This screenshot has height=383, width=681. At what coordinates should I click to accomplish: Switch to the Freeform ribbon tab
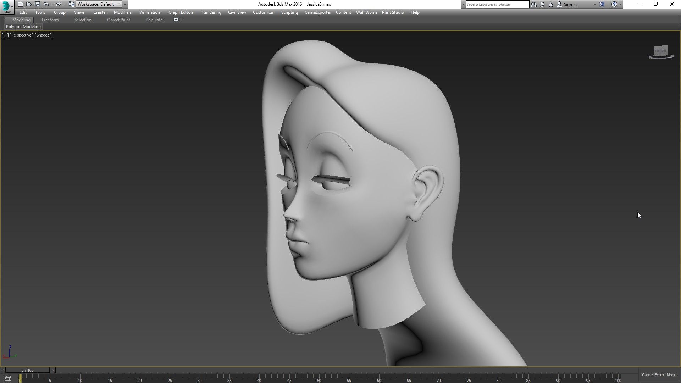pyautogui.click(x=50, y=20)
